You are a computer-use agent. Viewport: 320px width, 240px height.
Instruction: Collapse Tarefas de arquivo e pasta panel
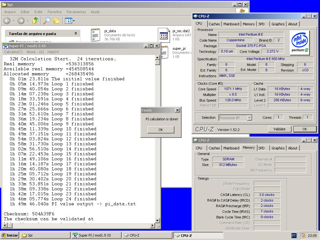[x=76, y=33]
